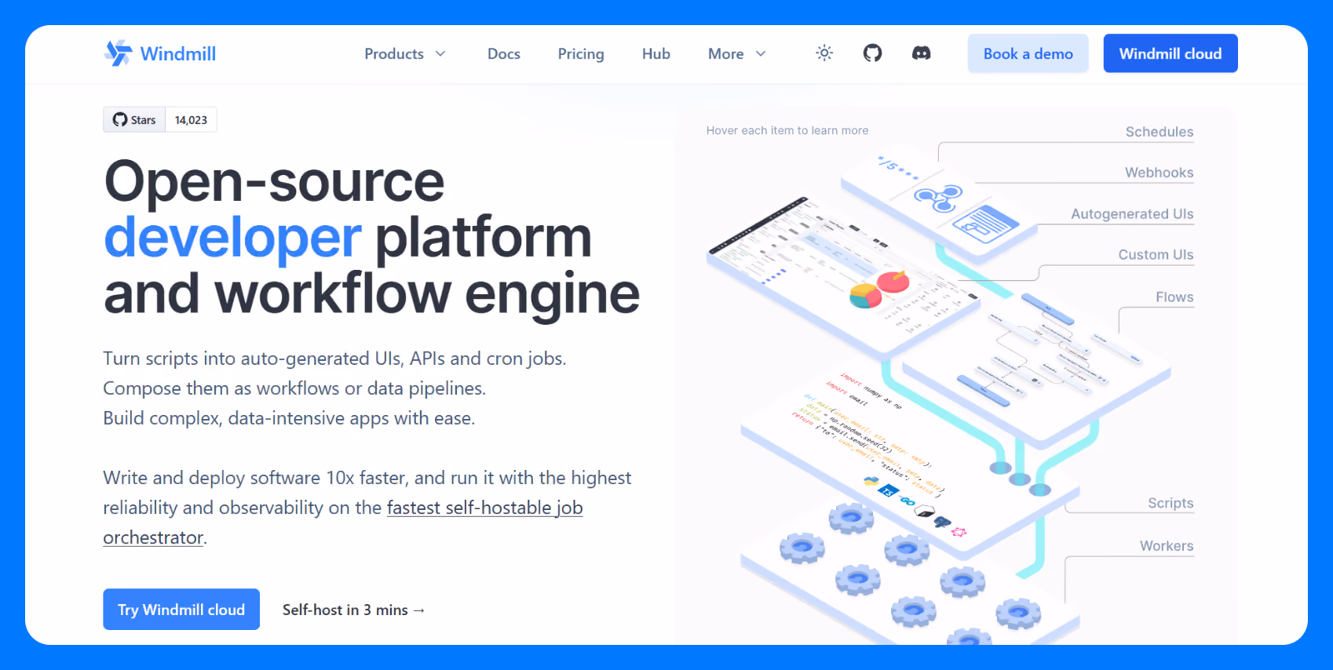Expand the Products dropdown menu
The height and width of the screenshot is (670, 1333).
tap(405, 53)
